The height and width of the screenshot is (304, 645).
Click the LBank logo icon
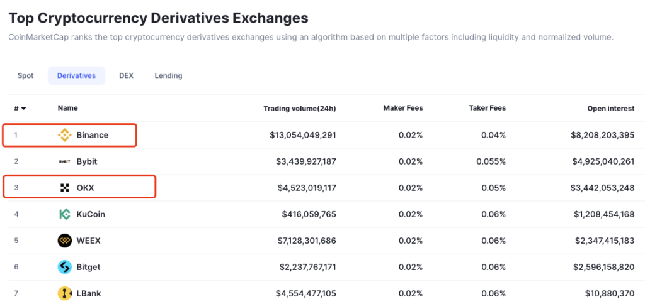click(x=65, y=293)
